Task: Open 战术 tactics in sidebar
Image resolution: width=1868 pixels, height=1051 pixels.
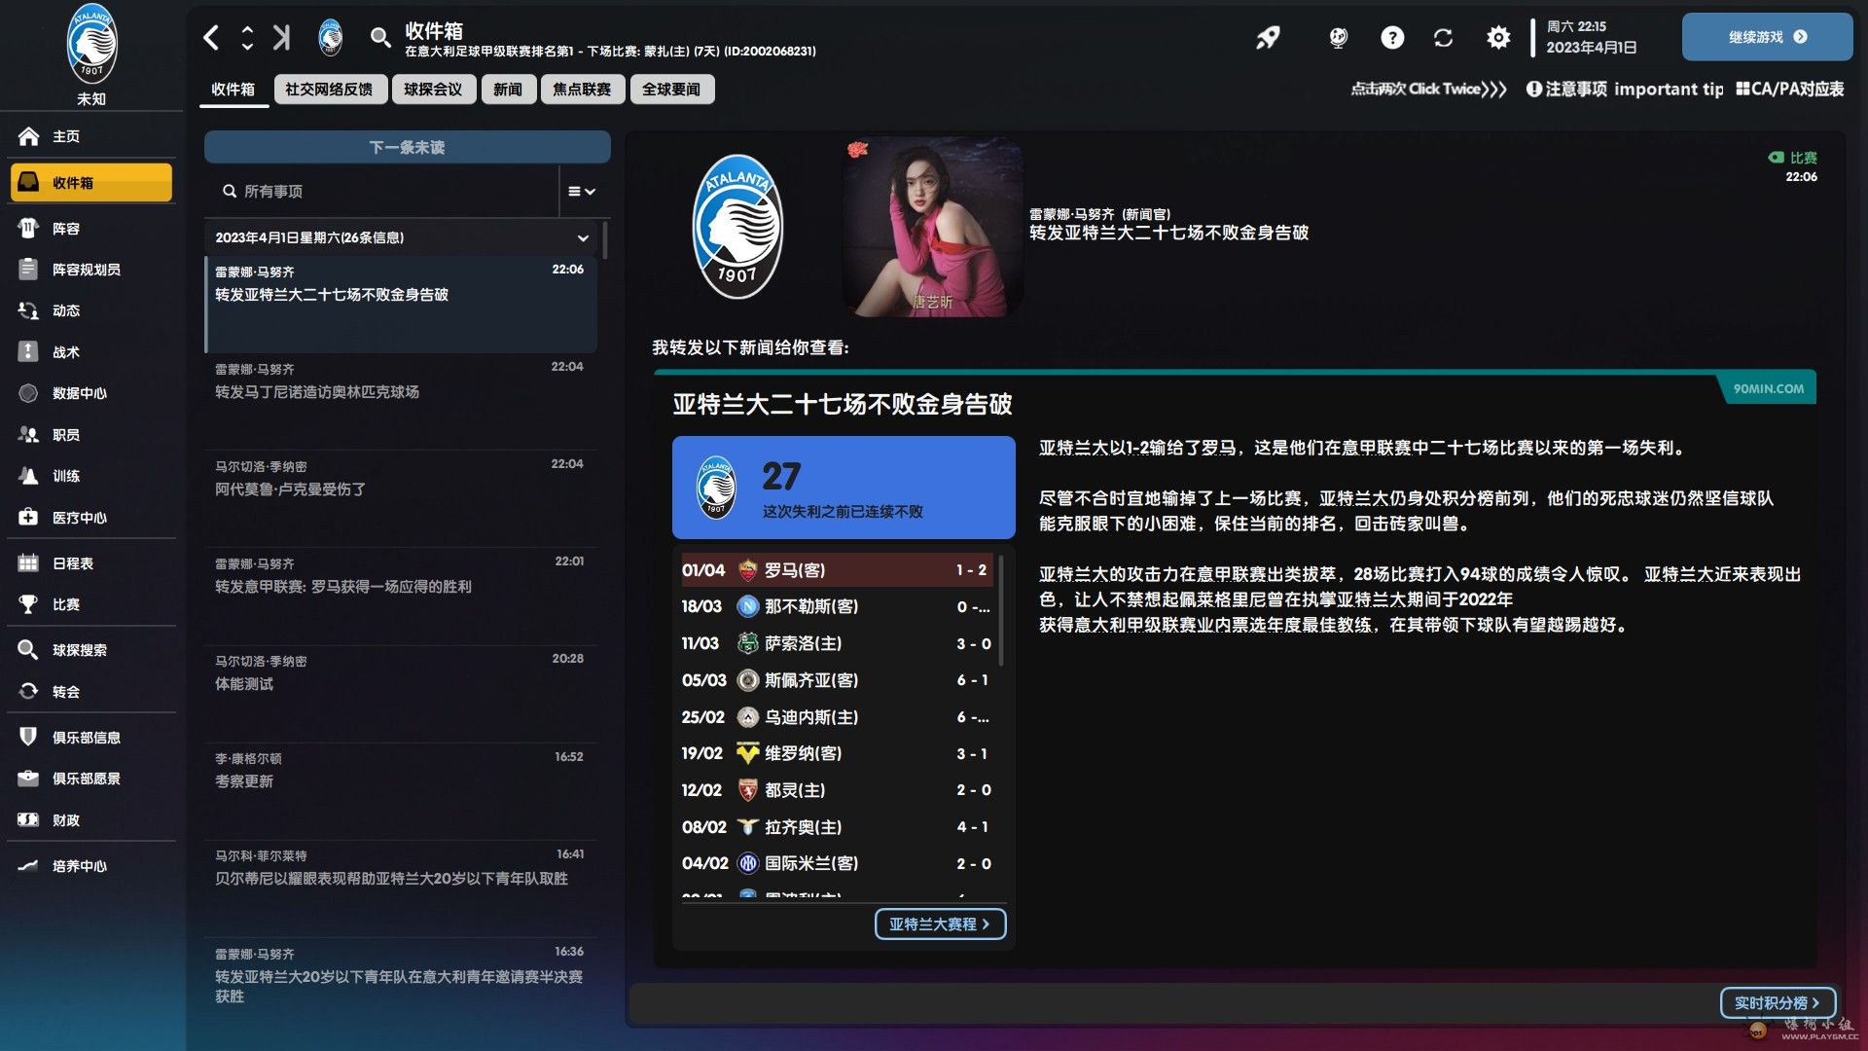Action: [x=66, y=352]
